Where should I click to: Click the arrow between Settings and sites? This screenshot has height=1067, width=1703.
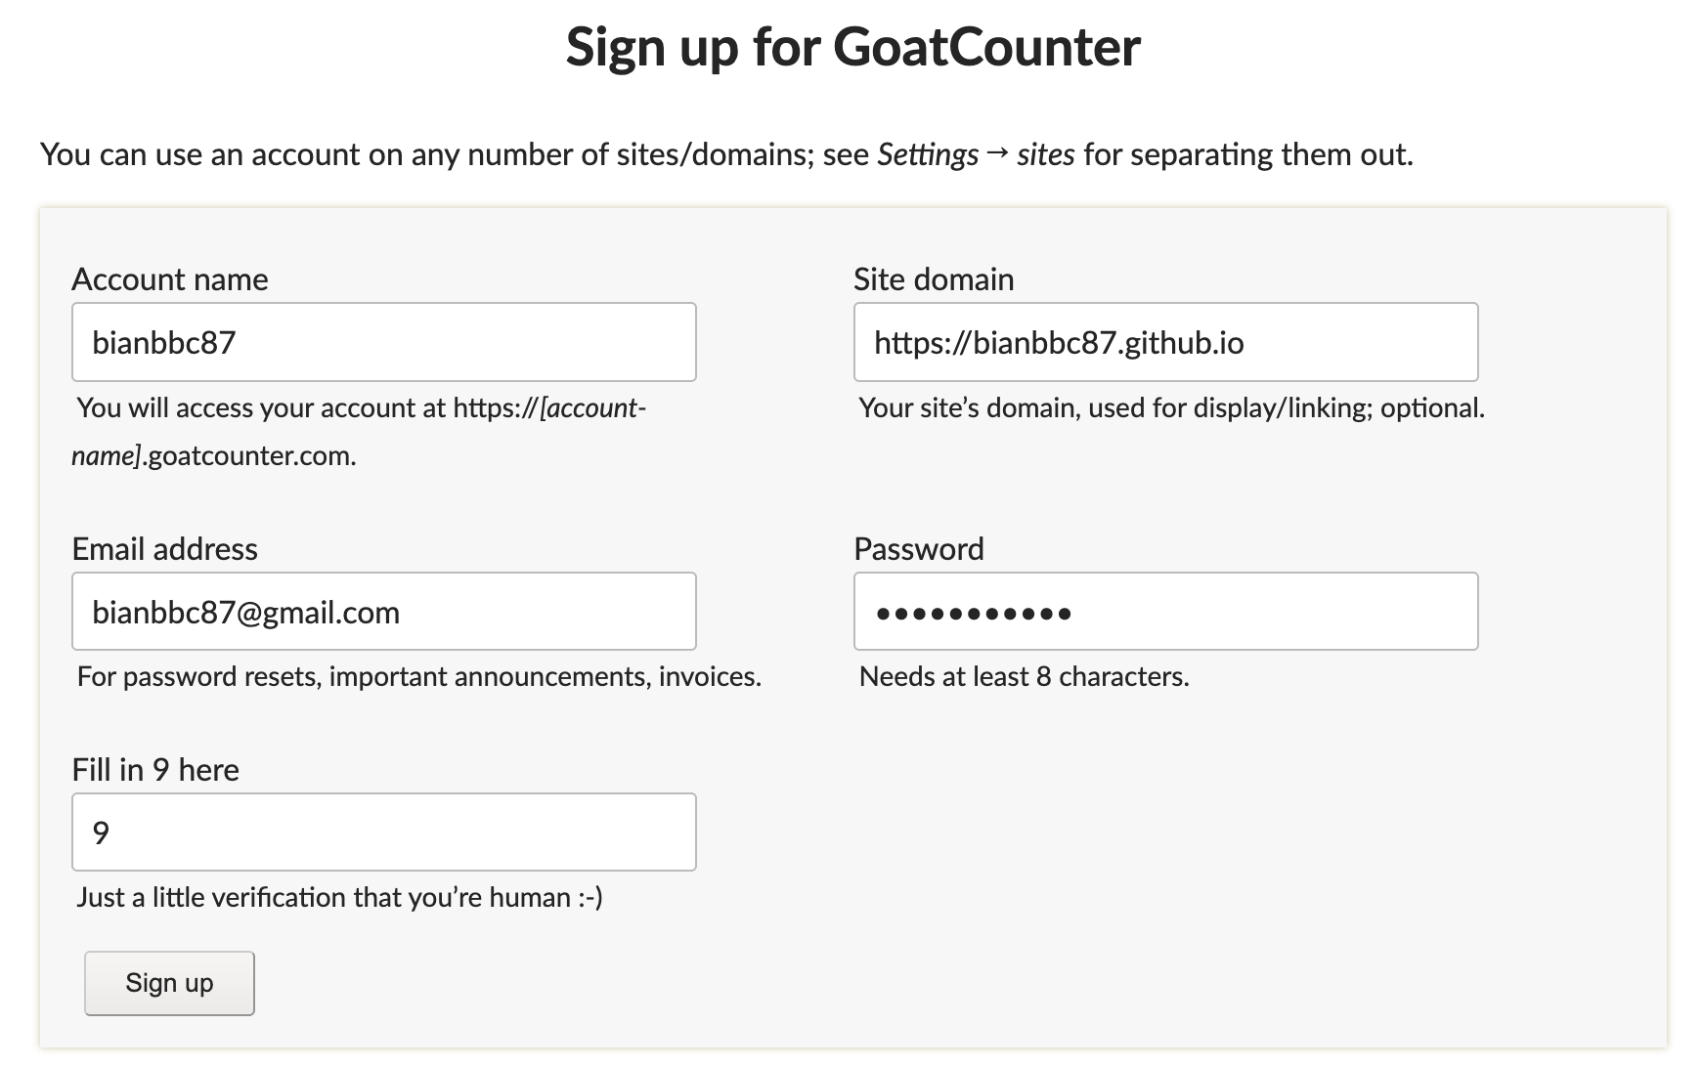click(997, 153)
